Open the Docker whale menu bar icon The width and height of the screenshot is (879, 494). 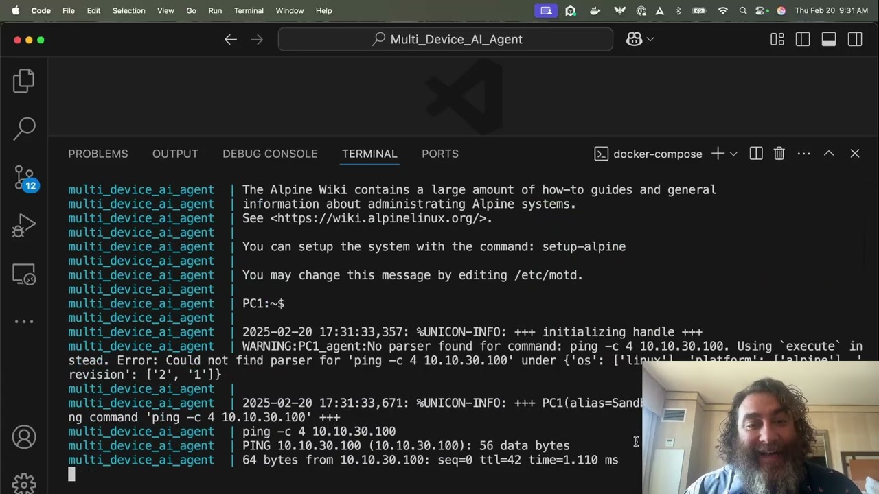pos(595,10)
